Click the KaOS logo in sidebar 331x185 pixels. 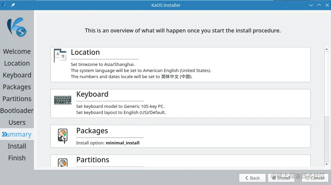click(x=17, y=27)
